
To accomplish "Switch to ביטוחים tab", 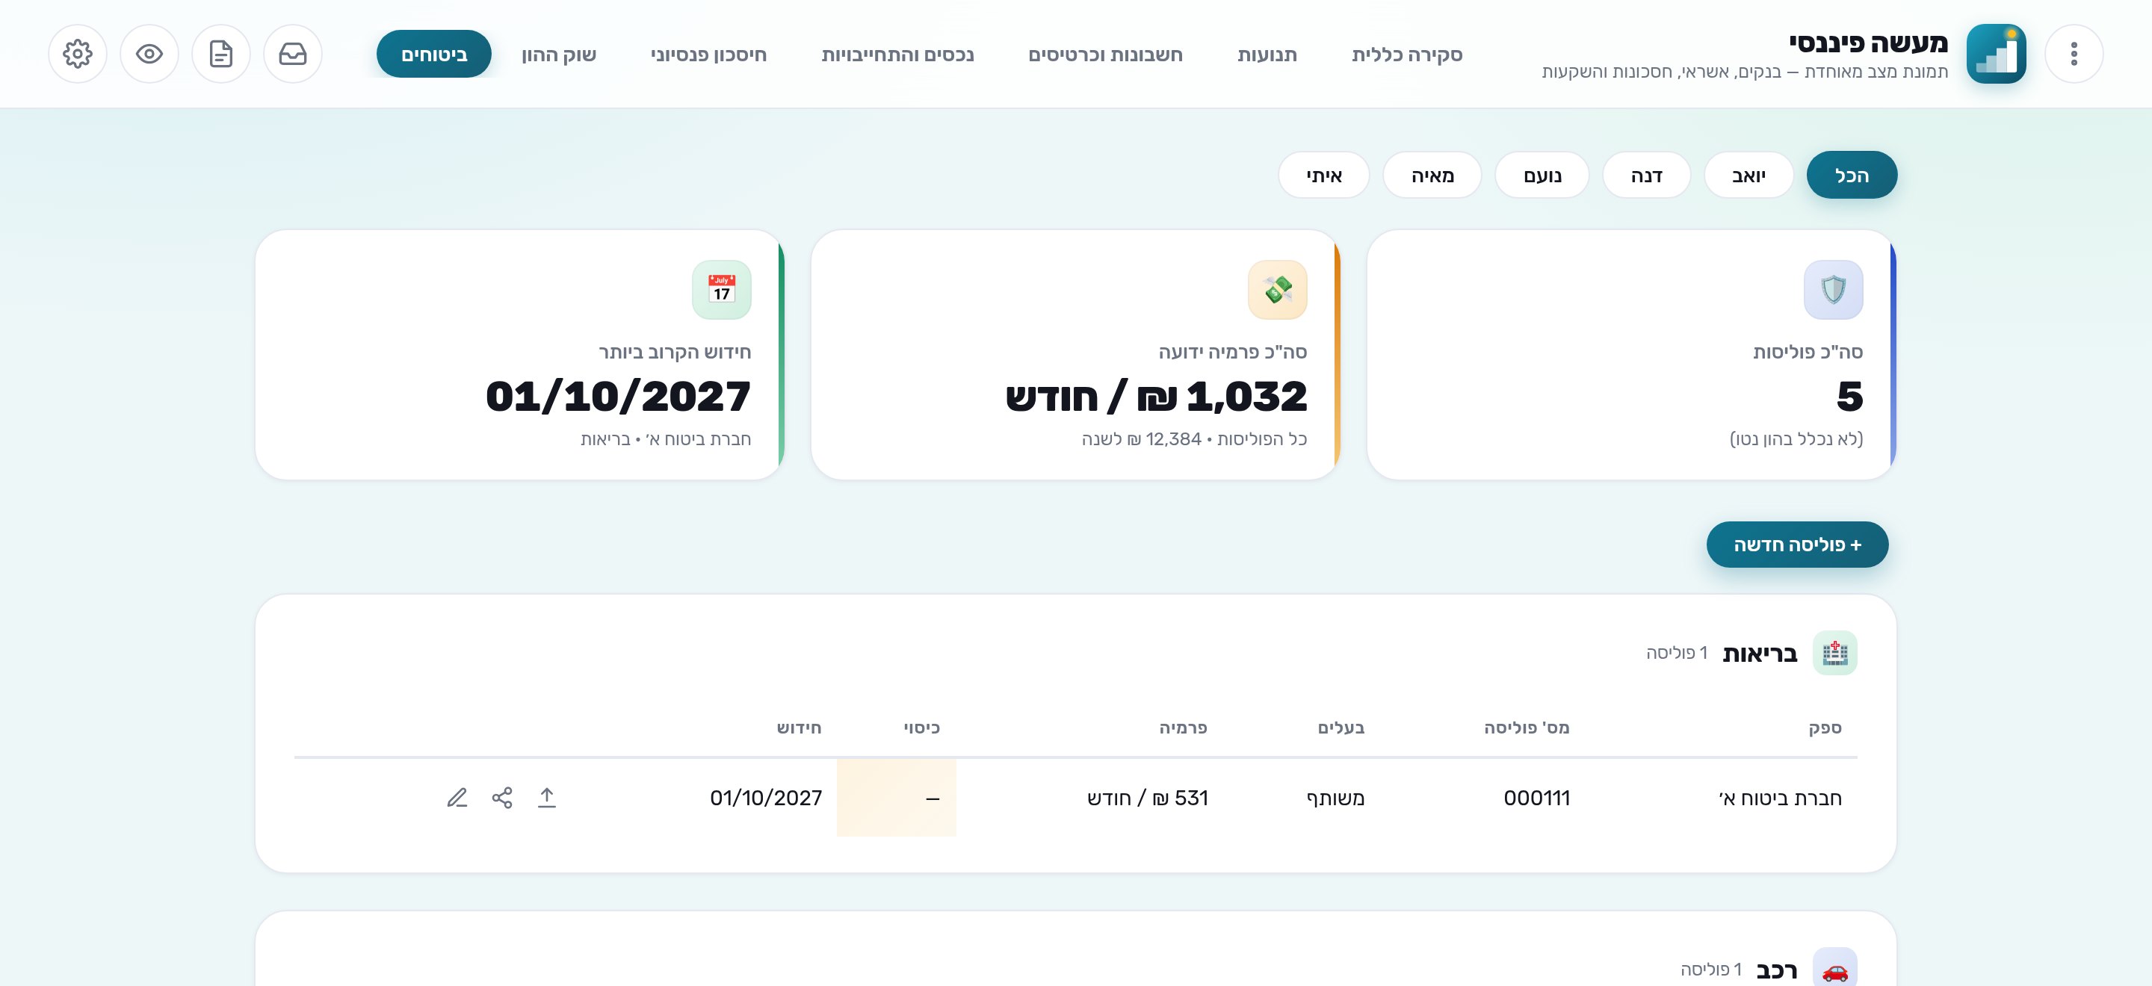I will click(x=434, y=55).
